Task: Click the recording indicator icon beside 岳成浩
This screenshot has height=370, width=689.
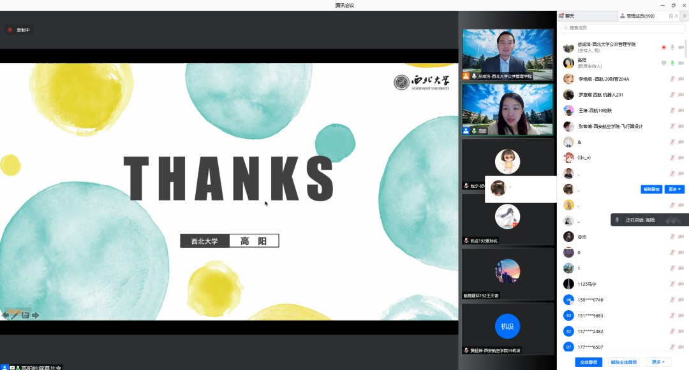Action: point(663,47)
